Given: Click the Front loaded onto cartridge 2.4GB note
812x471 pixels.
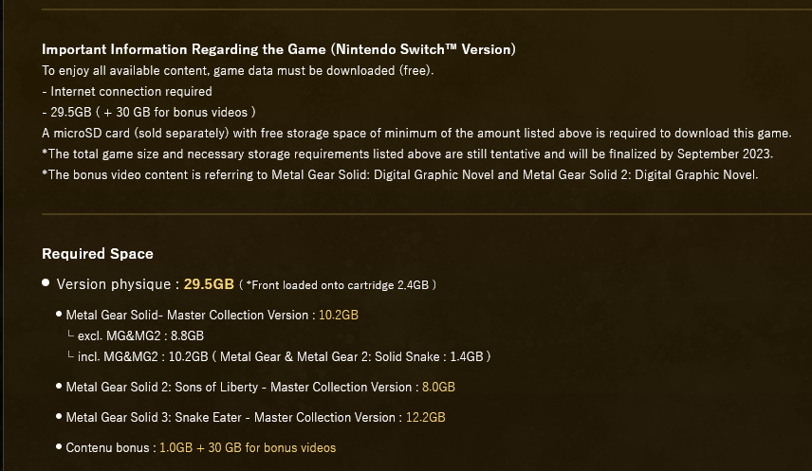Looking at the screenshot, I should coord(337,285).
